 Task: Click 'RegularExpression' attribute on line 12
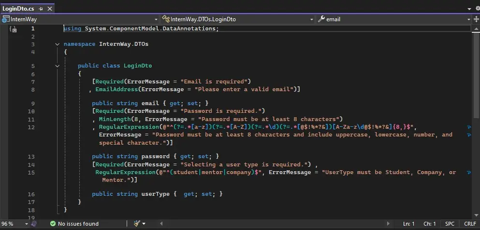[129, 127]
